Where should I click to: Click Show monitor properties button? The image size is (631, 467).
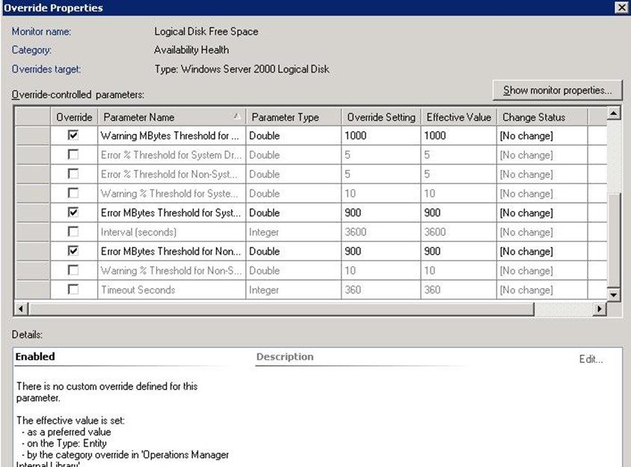(557, 90)
